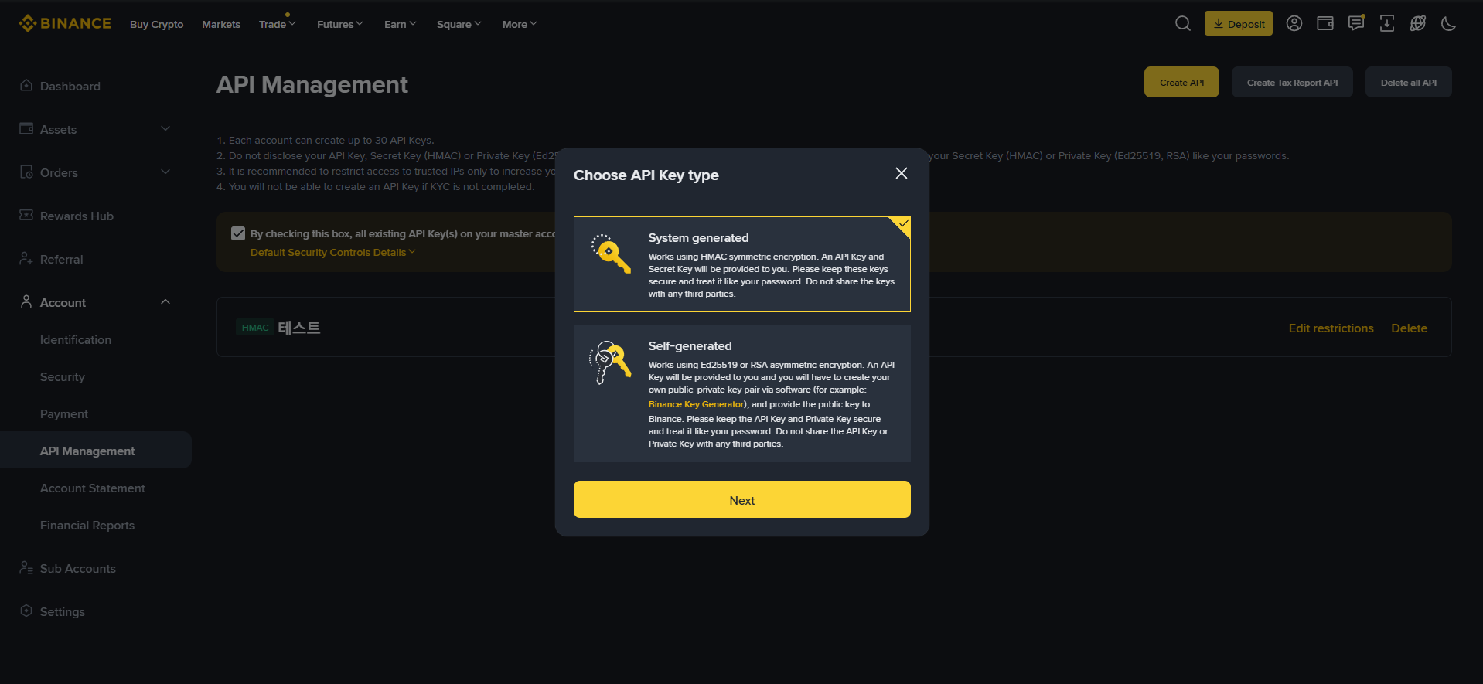Screen dimensions: 1483x684
Task: Click the Choose API Key type title
Action: click(646, 175)
